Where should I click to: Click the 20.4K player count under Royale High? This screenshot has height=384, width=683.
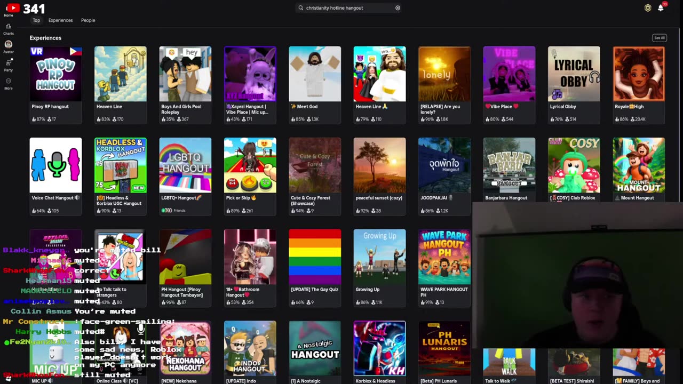pyautogui.click(x=638, y=119)
